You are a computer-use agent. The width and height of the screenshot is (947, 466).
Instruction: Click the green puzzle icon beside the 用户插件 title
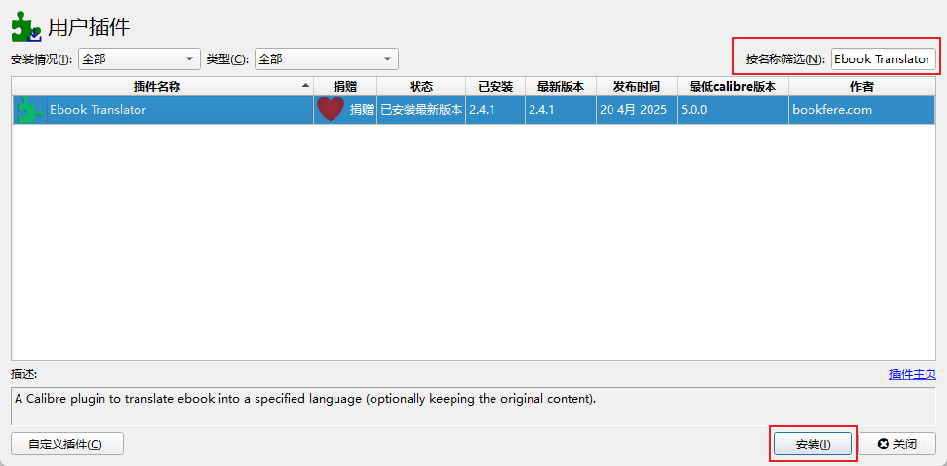[x=26, y=24]
